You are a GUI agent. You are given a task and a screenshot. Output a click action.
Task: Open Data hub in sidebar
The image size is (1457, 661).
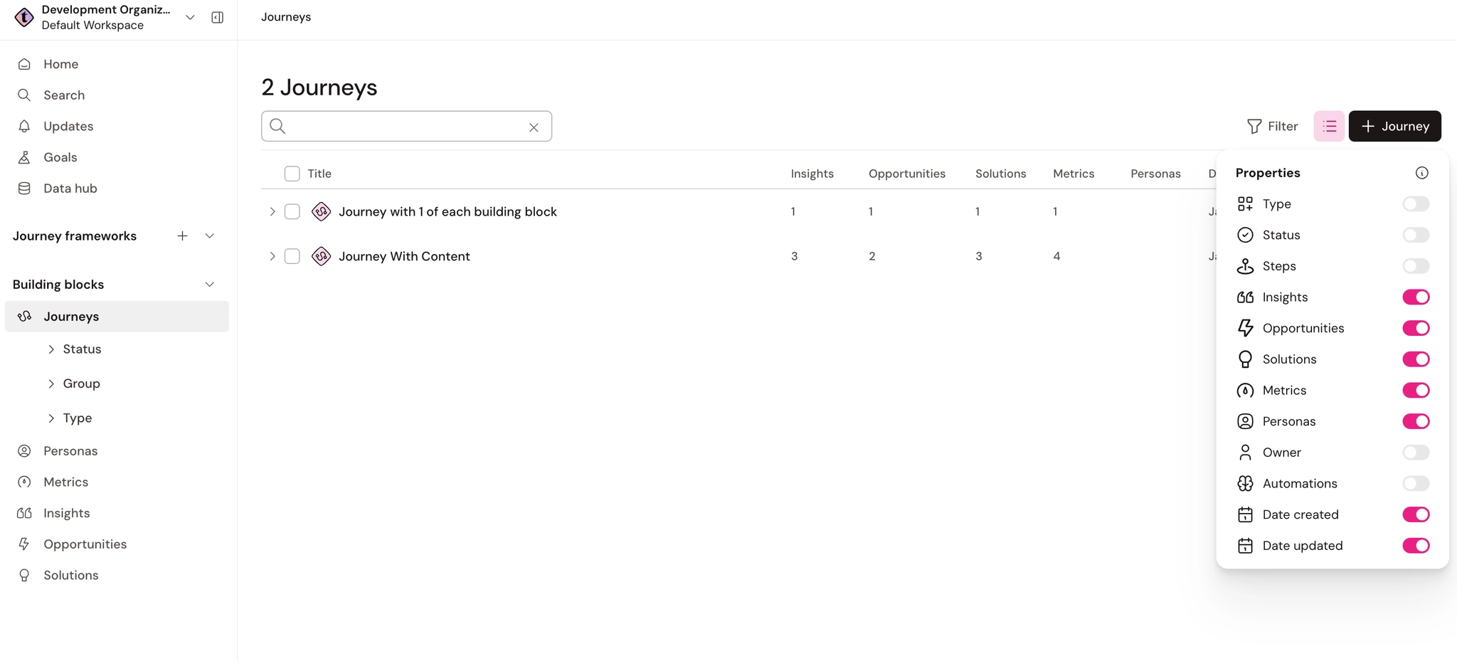(x=70, y=189)
